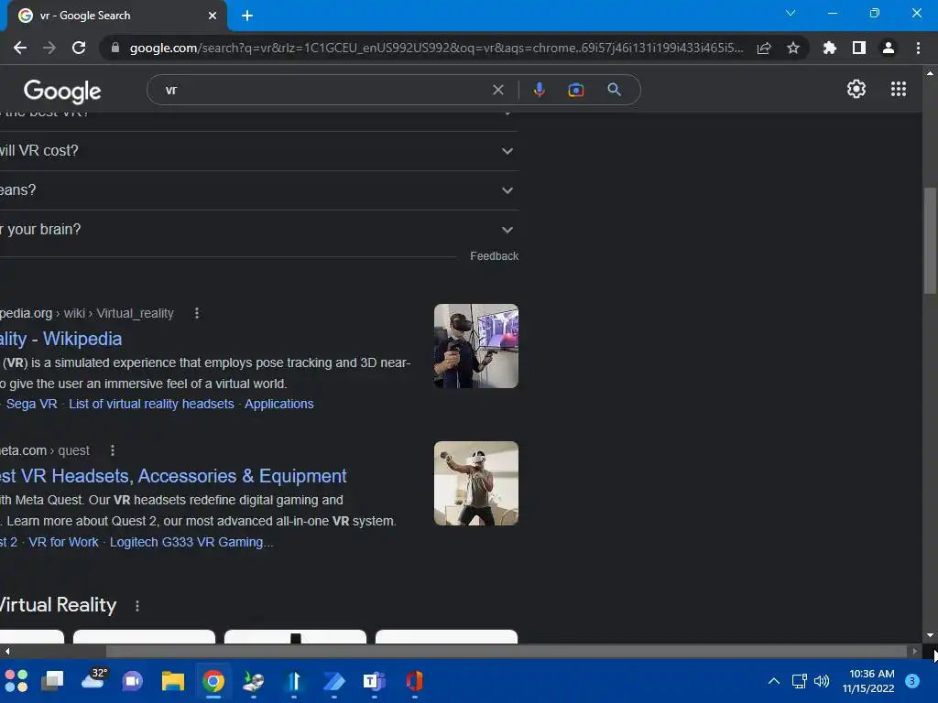Screen dimensions: 938x703
Task: Open tab search dropdown arrow
Action: [x=791, y=13]
